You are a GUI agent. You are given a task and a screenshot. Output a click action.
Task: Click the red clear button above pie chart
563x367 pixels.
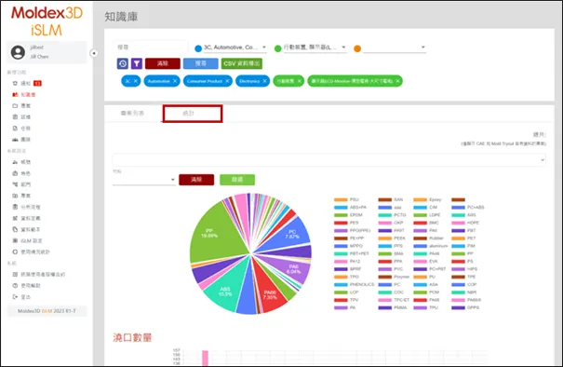[196, 180]
